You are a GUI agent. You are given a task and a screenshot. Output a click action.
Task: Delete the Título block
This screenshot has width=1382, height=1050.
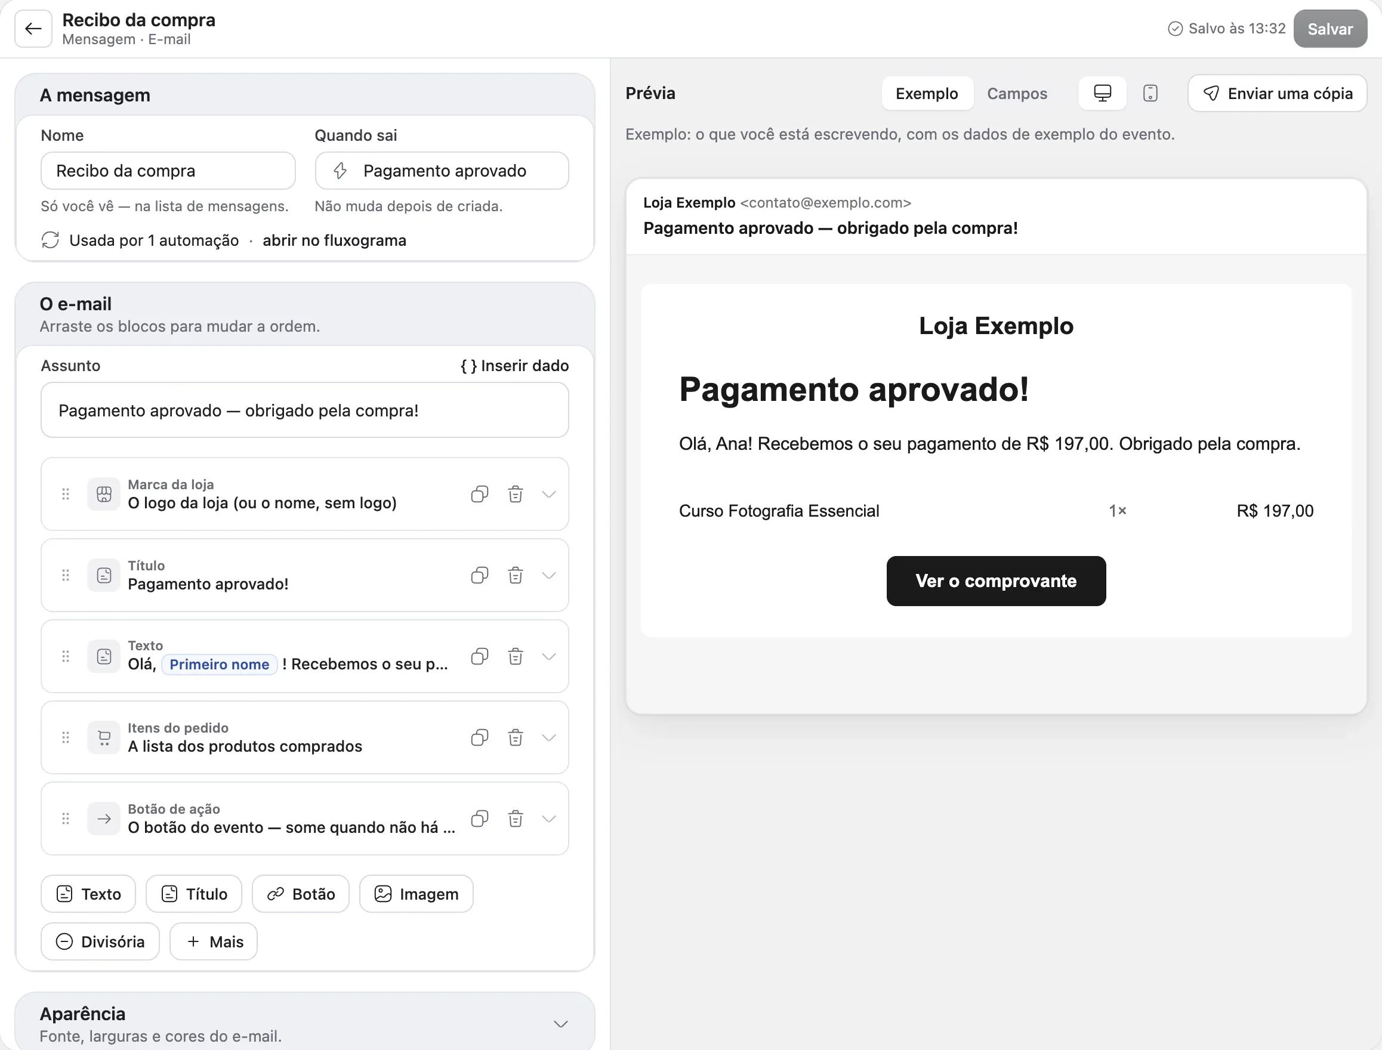click(x=515, y=576)
